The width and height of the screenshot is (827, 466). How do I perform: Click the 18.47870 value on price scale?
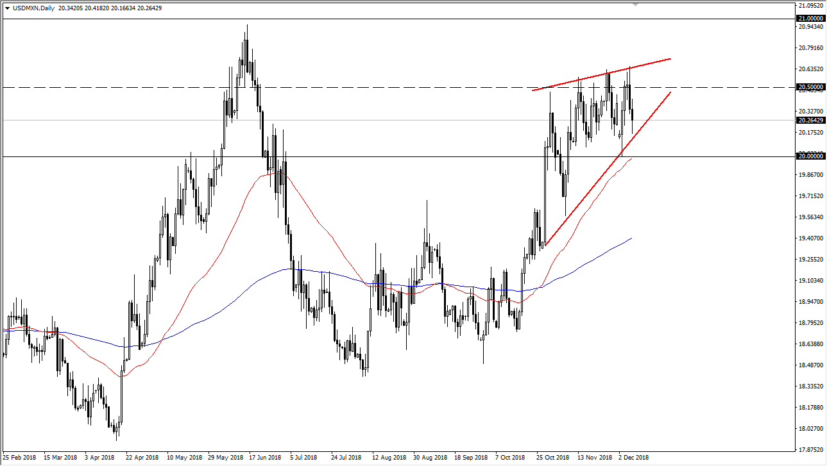click(810, 365)
